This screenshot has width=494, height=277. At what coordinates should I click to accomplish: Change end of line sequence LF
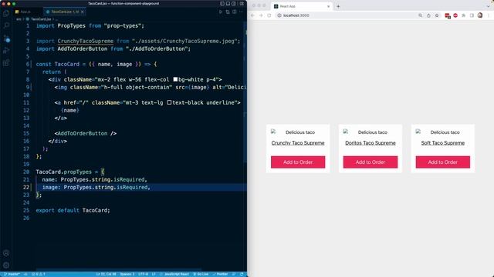(154, 274)
